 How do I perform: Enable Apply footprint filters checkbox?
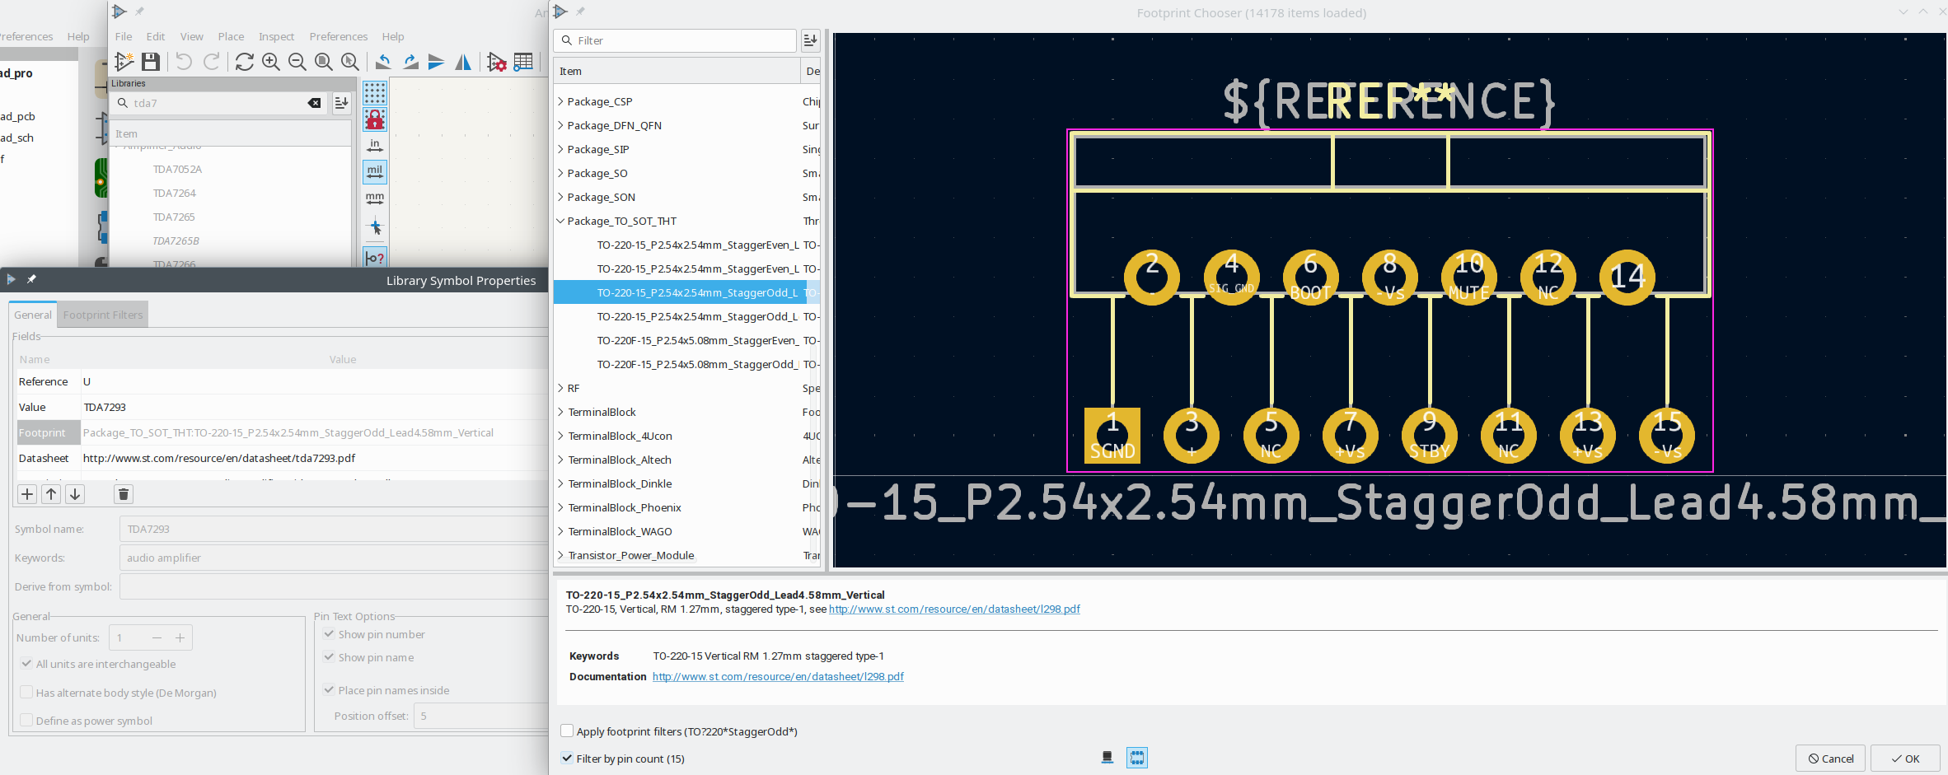point(567,731)
